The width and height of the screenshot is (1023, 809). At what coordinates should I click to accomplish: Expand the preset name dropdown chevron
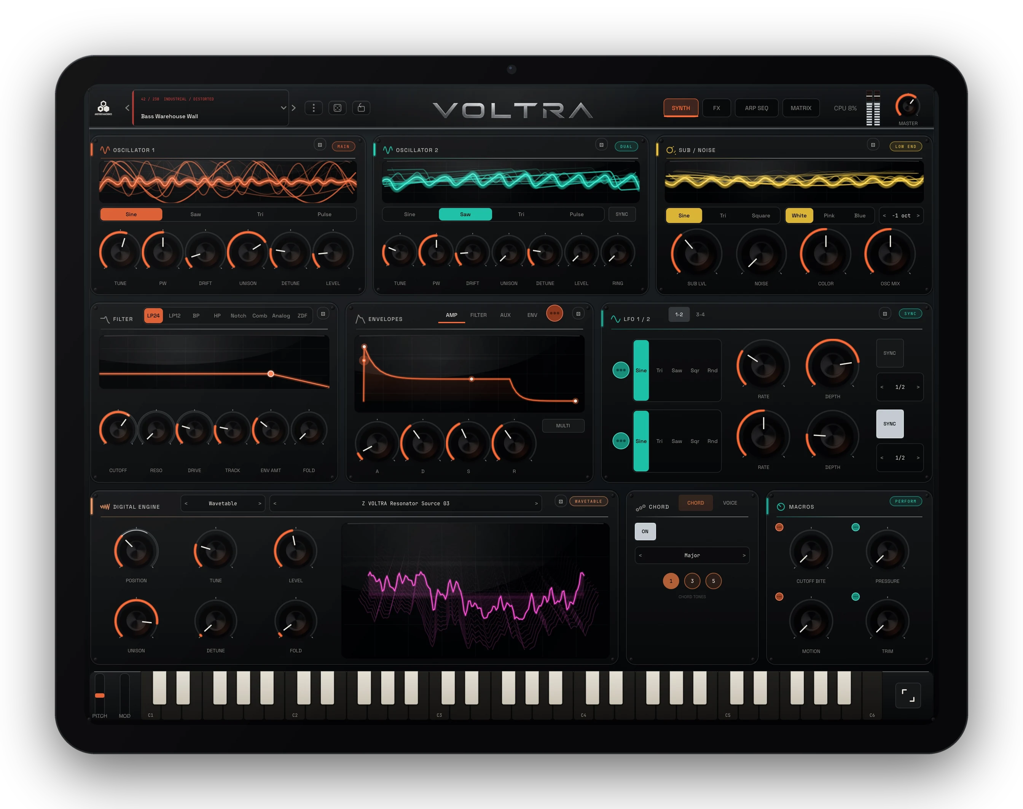tap(283, 108)
